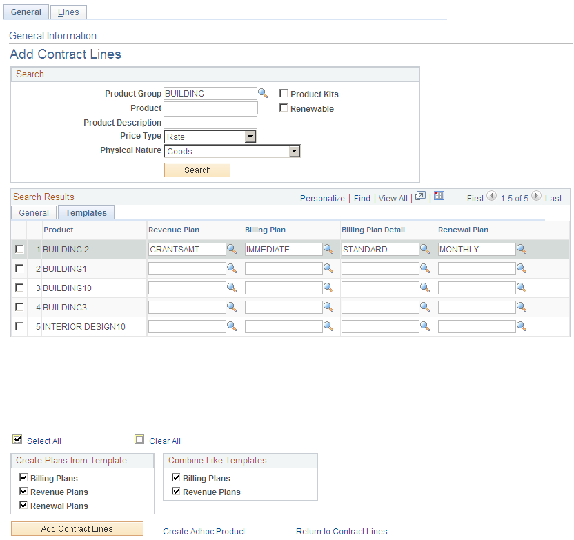
Task: Enable the Renewable option
Action: (284, 108)
